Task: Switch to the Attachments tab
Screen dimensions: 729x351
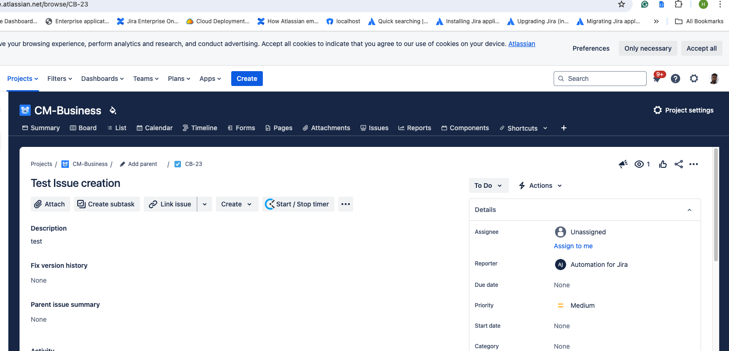Action: [326, 128]
